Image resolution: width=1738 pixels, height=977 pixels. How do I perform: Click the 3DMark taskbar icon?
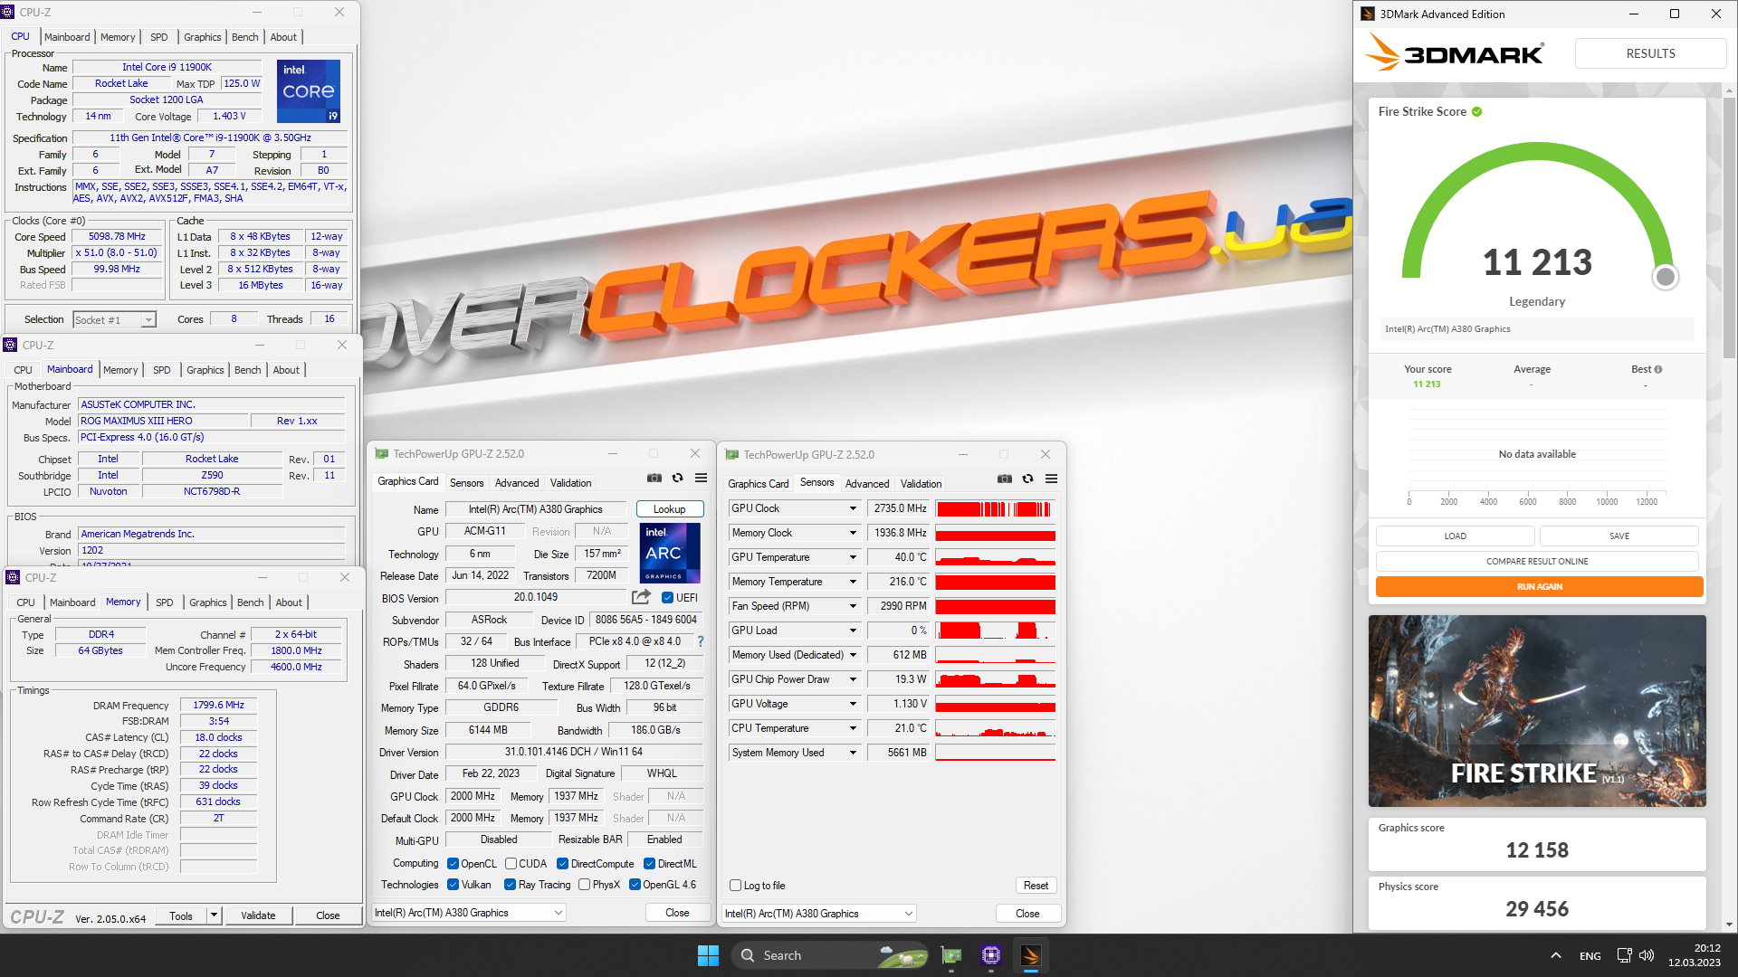coord(1031,955)
